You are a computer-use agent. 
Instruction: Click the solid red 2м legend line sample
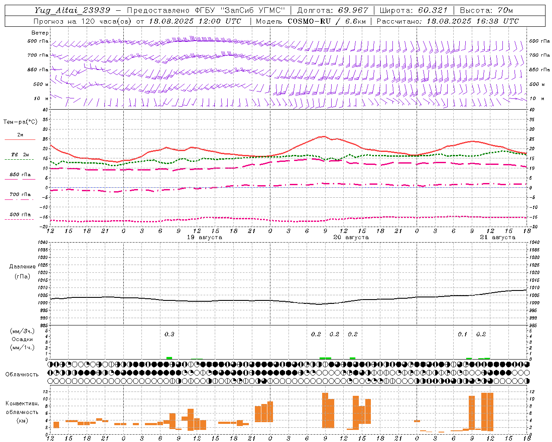[x=20, y=140]
